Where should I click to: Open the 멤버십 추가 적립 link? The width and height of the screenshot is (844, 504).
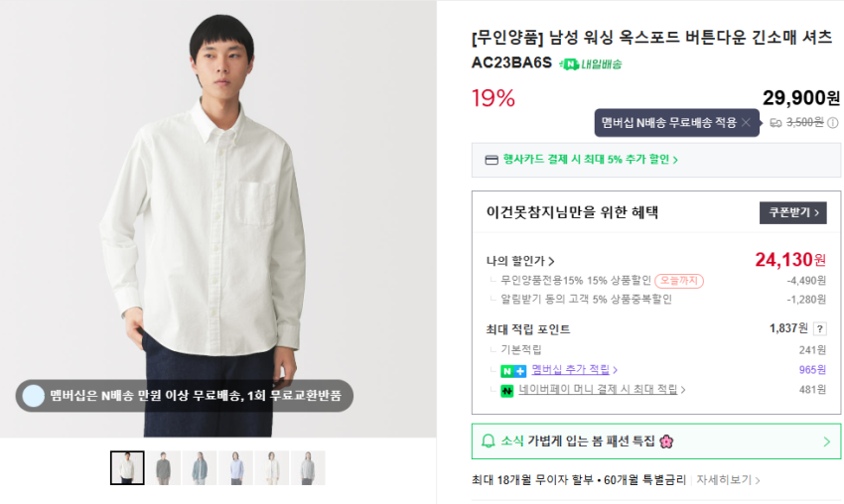[575, 370]
